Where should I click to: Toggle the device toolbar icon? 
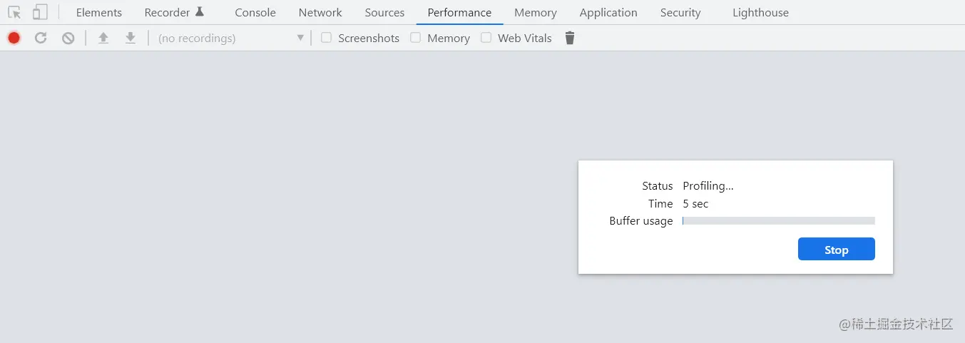pos(40,12)
